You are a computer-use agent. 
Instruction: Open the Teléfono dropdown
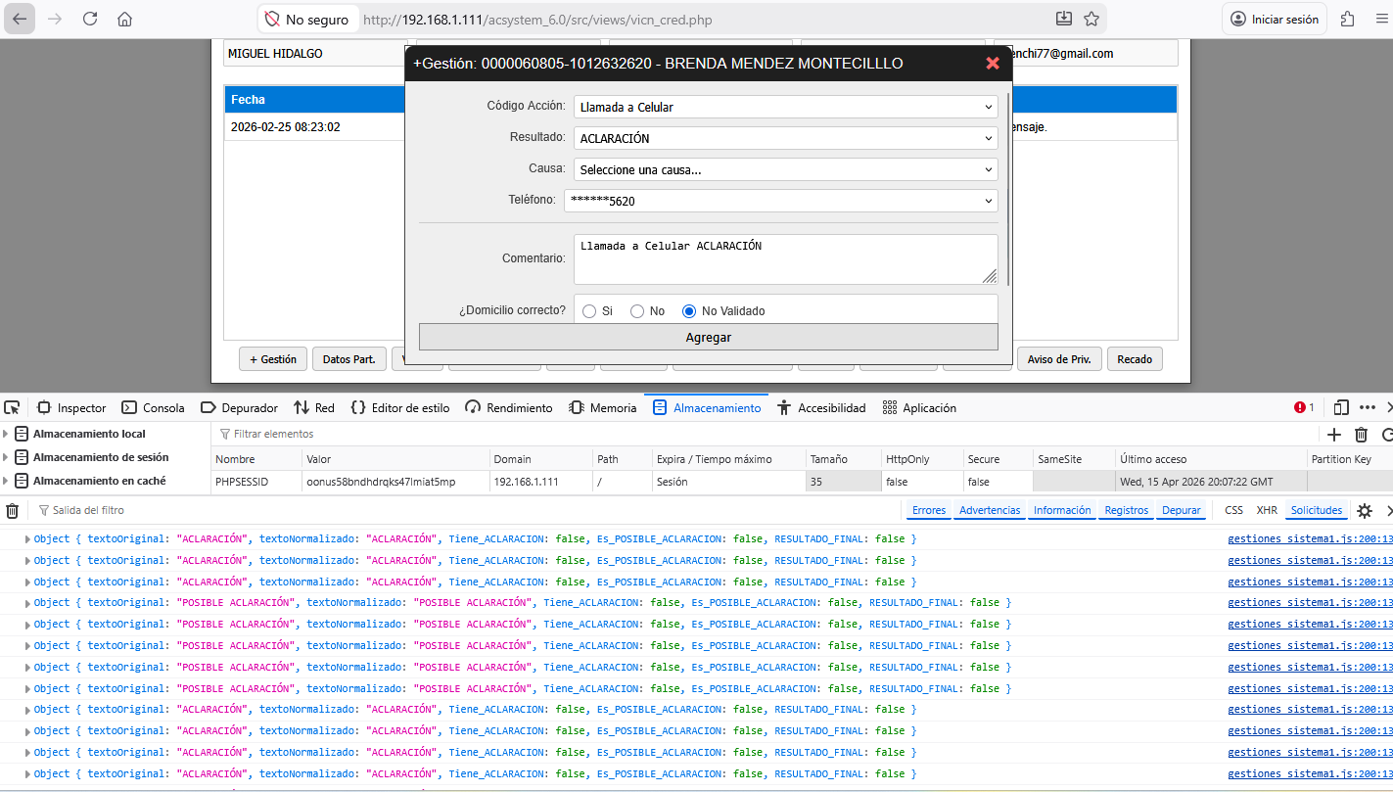pos(781,201)
